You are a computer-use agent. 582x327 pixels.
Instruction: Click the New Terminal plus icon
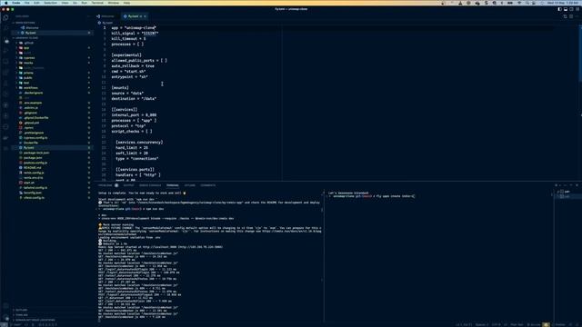tap(556, 185)
